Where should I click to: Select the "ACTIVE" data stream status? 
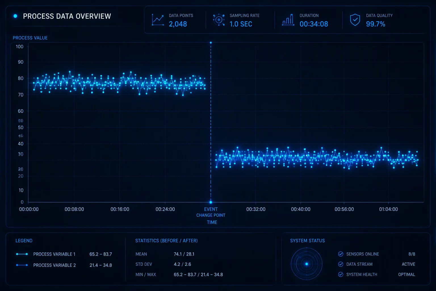point(408,264)
